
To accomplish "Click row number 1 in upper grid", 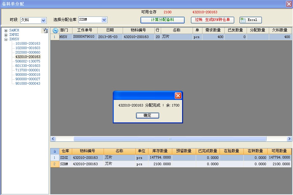I will tap(55, 37).
